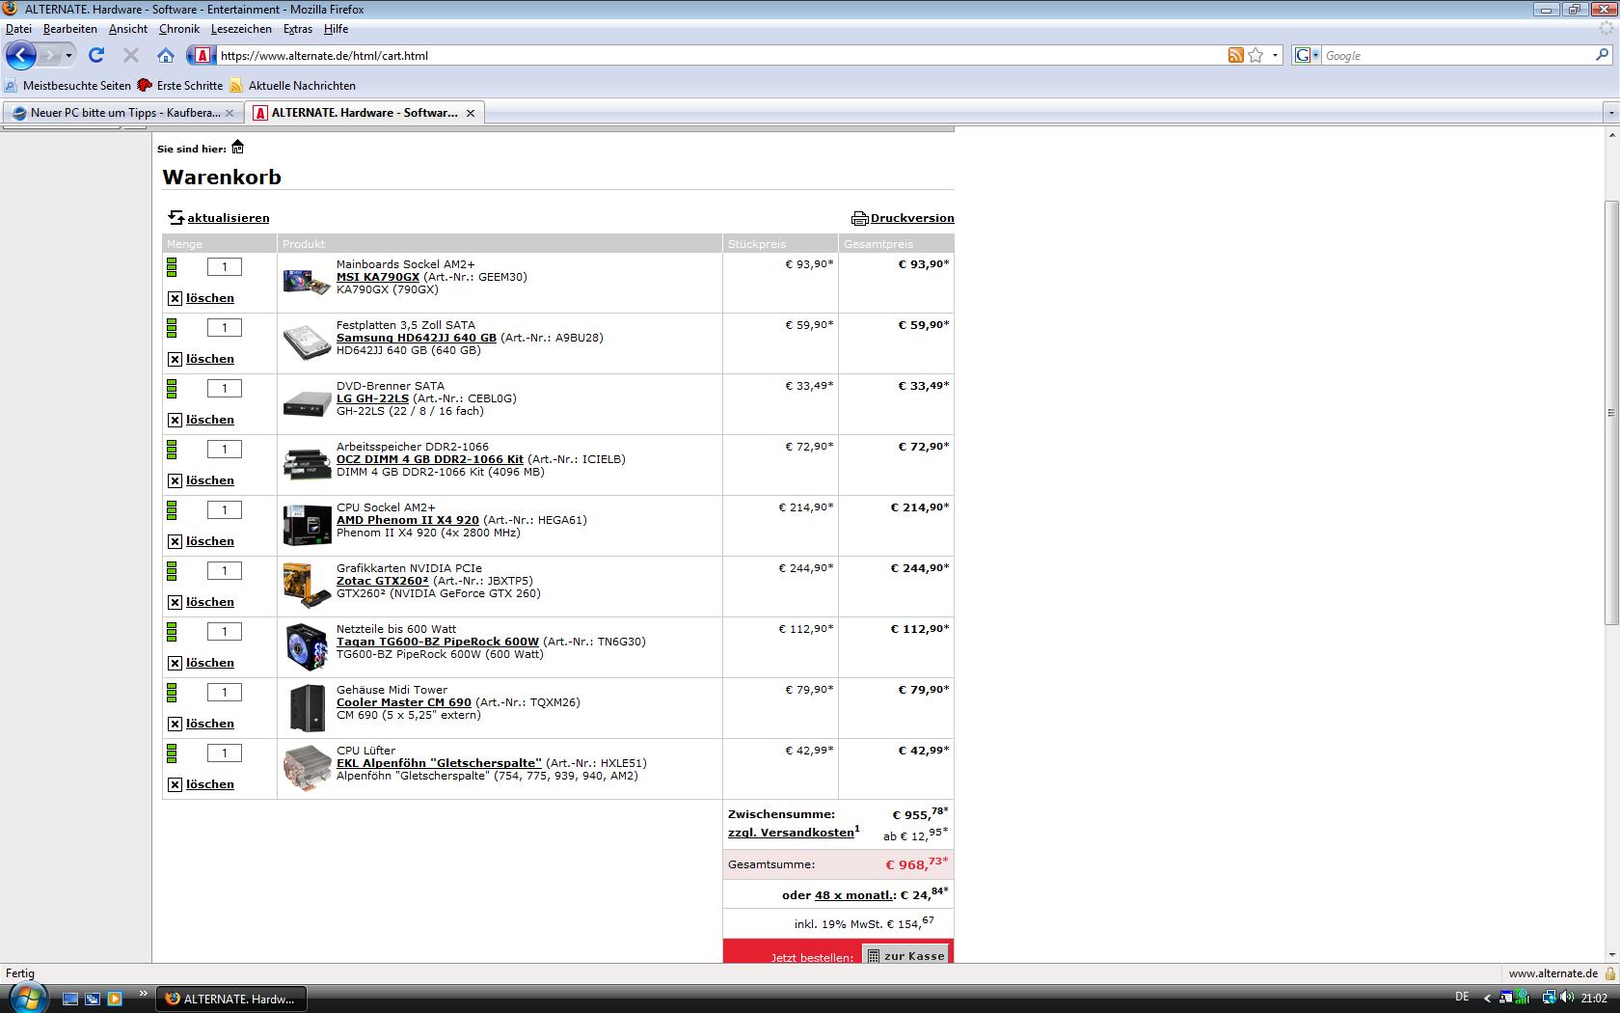
Task: Click quantity field for AMD Phenom II X4 920
Action: [225, 510]
